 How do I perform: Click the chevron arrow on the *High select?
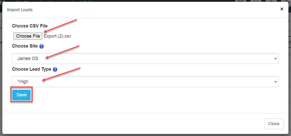click(275, 82)
